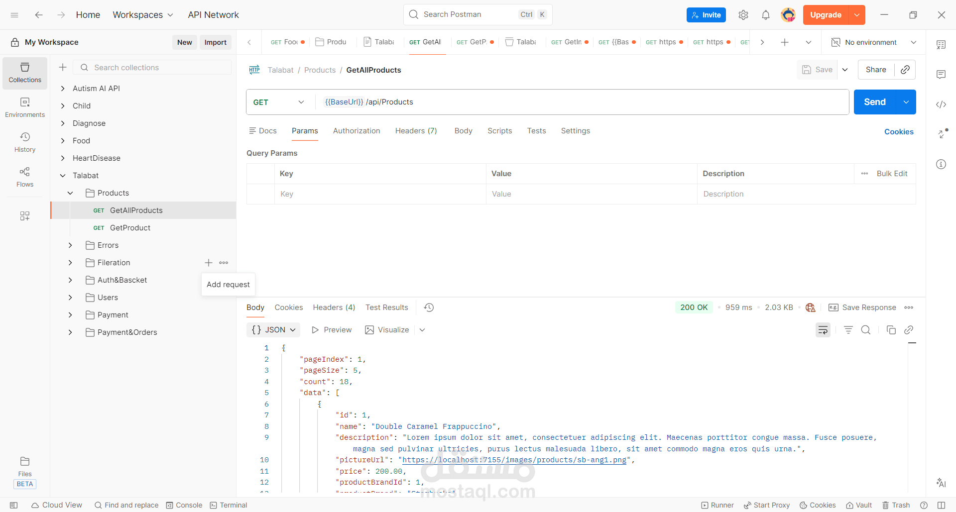Open the Workspaces menu
The height and width of the screenshot is (512, 956).
[143, 15]
